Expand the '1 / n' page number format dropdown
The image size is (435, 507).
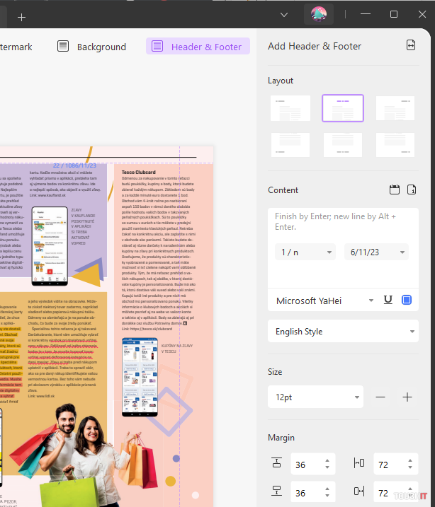(x=306, y=252)
